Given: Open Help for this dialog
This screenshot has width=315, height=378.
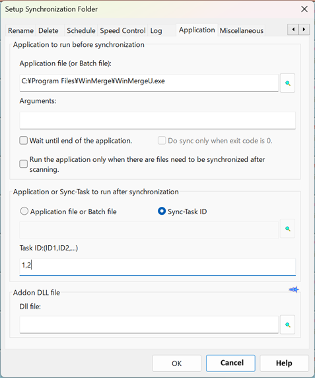Looking at the screenshot, I should 284,363.
